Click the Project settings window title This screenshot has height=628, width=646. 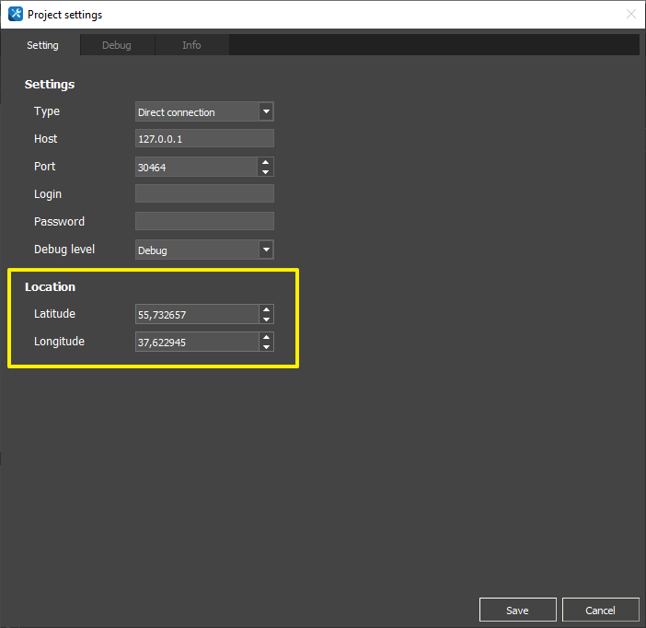pos(64,15)
